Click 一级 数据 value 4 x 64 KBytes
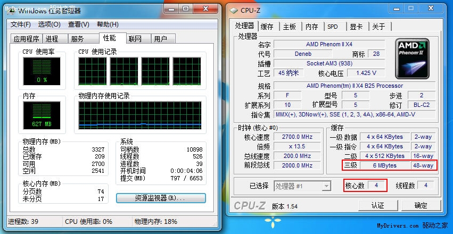The height and width of the screenshot is (234, 453). tap(384, 137)
